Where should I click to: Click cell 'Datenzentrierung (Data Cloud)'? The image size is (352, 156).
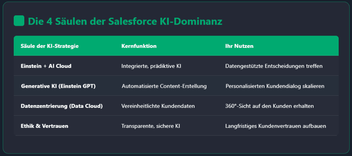tap(62, 106)
